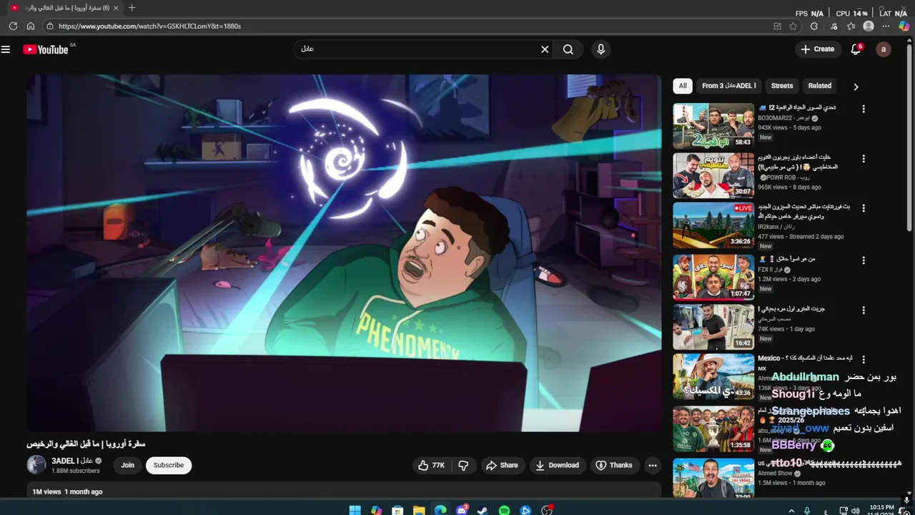Screen dimensions: 915x515
Task: Click the video title text
Action: click(x=86, y=443)
